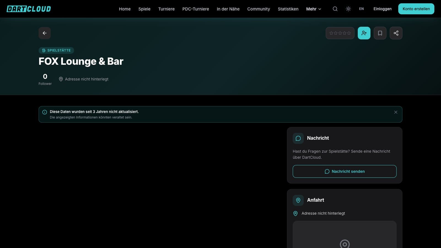Screen dimensions: 441x248
Task: Dismiss the outdated data notice
Action: [396, 112]
